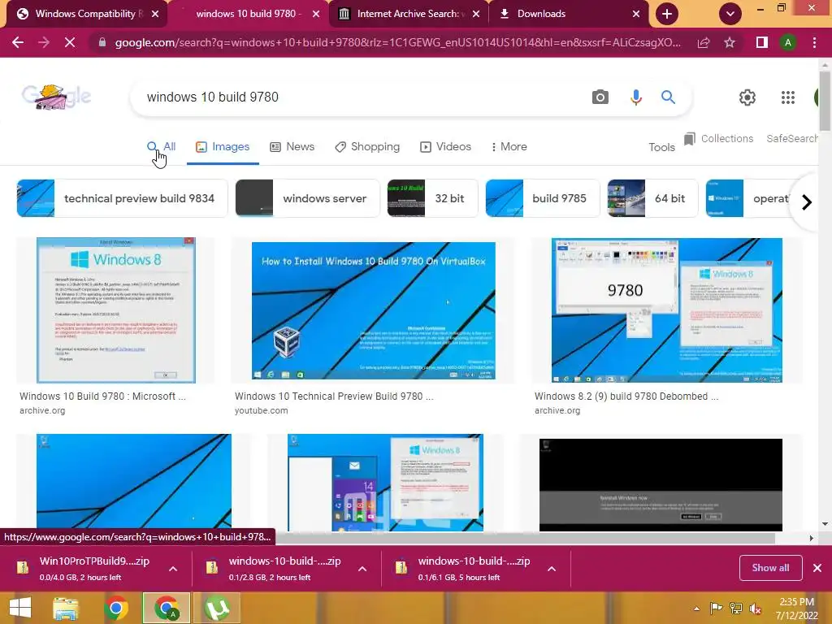This screenshot has height=624, width=832.
Task: Share this page icon in address bar
Action: click(x=704, y=42)
